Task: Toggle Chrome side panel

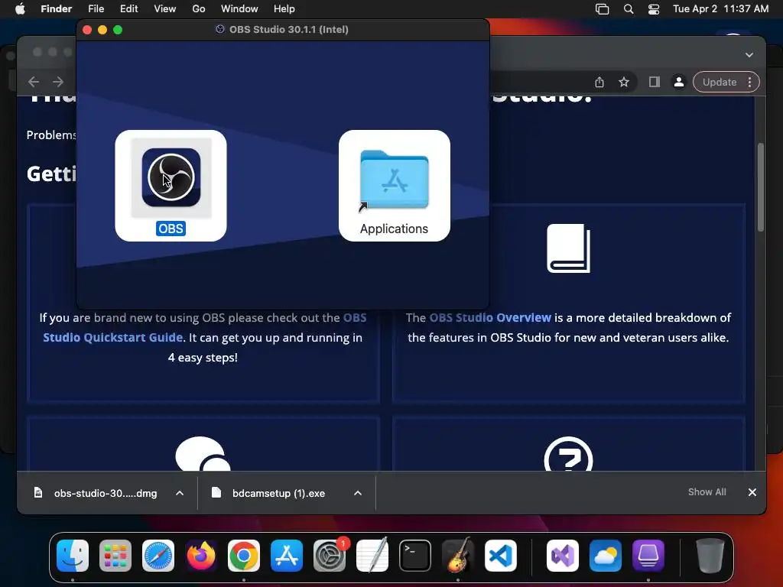Action: pos(655,82)
